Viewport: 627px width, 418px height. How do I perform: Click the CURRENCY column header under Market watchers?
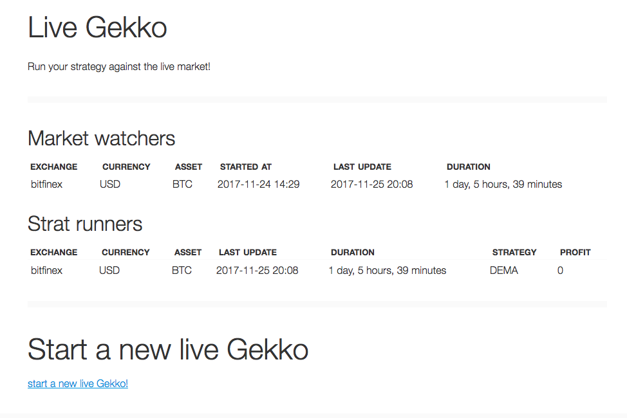click(126, 167)
